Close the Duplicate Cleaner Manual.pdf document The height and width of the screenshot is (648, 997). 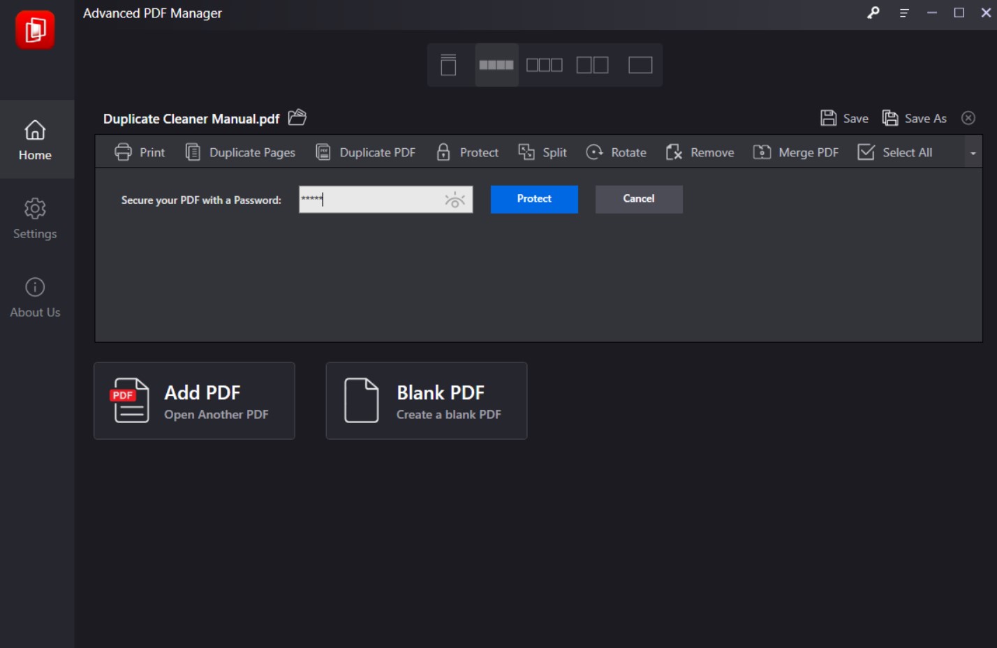[x=968, y=118]
